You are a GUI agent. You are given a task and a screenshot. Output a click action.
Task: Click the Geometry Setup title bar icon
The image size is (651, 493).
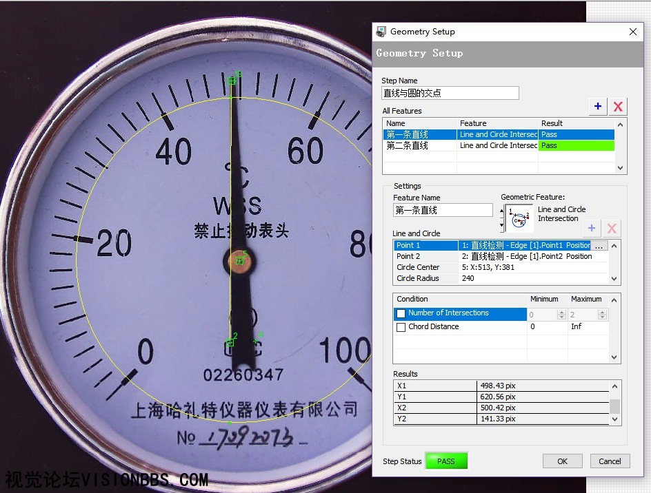pos(381,32)
